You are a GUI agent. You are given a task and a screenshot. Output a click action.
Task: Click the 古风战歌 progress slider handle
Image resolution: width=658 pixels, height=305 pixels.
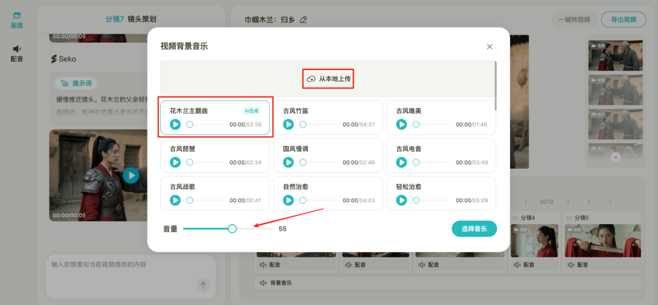[189, 200]
